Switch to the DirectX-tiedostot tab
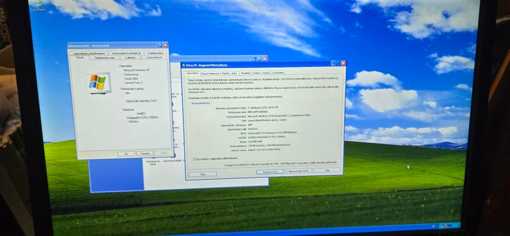 pyautogui.click(x=210, y=73)
